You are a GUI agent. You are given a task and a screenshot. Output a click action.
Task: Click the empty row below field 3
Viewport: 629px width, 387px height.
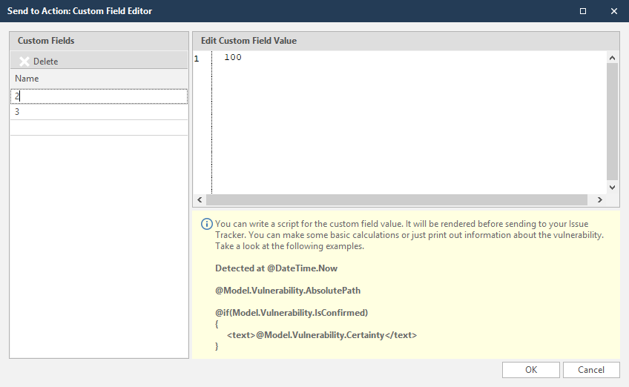coord(99,128)
